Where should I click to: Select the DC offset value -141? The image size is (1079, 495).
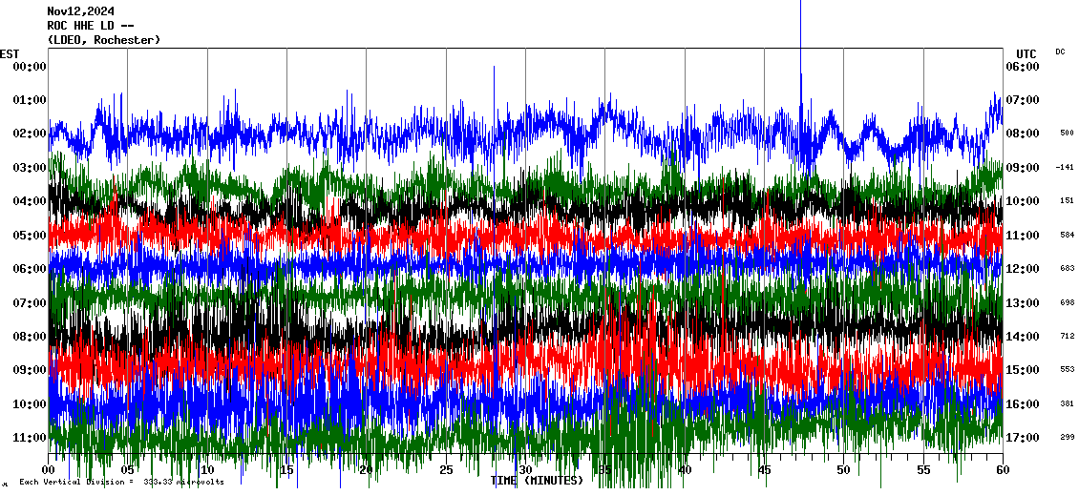pyautogui.click(x=1065, y=167)
